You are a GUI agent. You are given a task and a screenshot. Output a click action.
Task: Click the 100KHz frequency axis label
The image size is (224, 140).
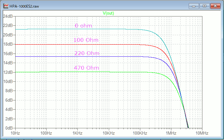point(140,132)
